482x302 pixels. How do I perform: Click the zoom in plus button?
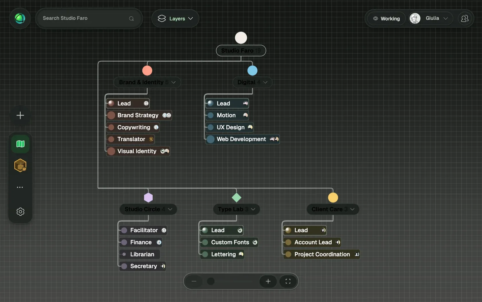(268, 281)
